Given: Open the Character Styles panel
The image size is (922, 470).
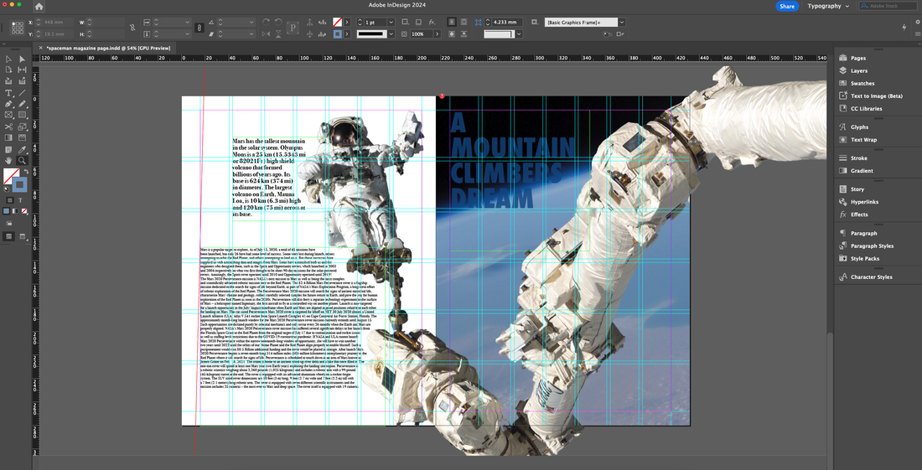Looking at the screenshot, I should click(871, 277).
